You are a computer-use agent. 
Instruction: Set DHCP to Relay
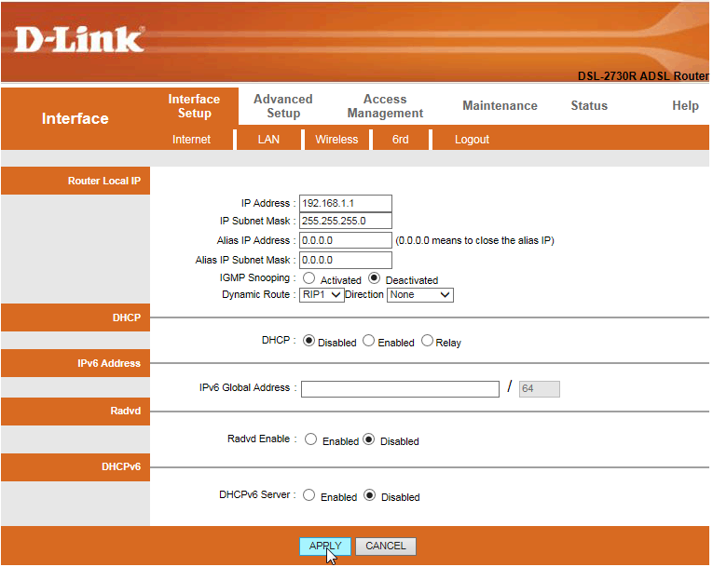[427, 341]
